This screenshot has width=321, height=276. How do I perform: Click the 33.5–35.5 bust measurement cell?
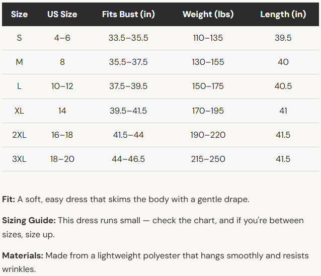(128, 38)
